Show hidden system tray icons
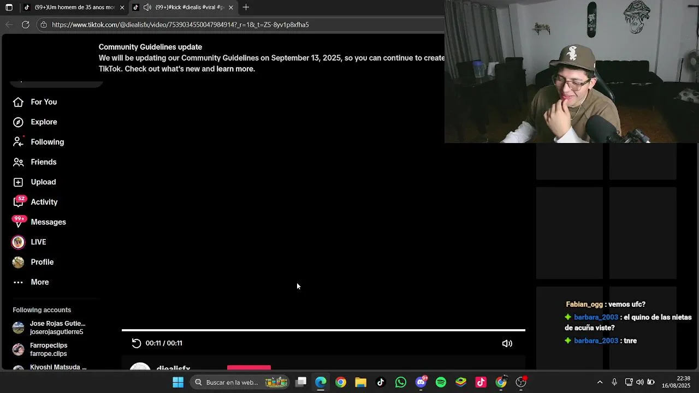Image resolution: width=699 pixels, height=393 pixels. coord(600,382)
